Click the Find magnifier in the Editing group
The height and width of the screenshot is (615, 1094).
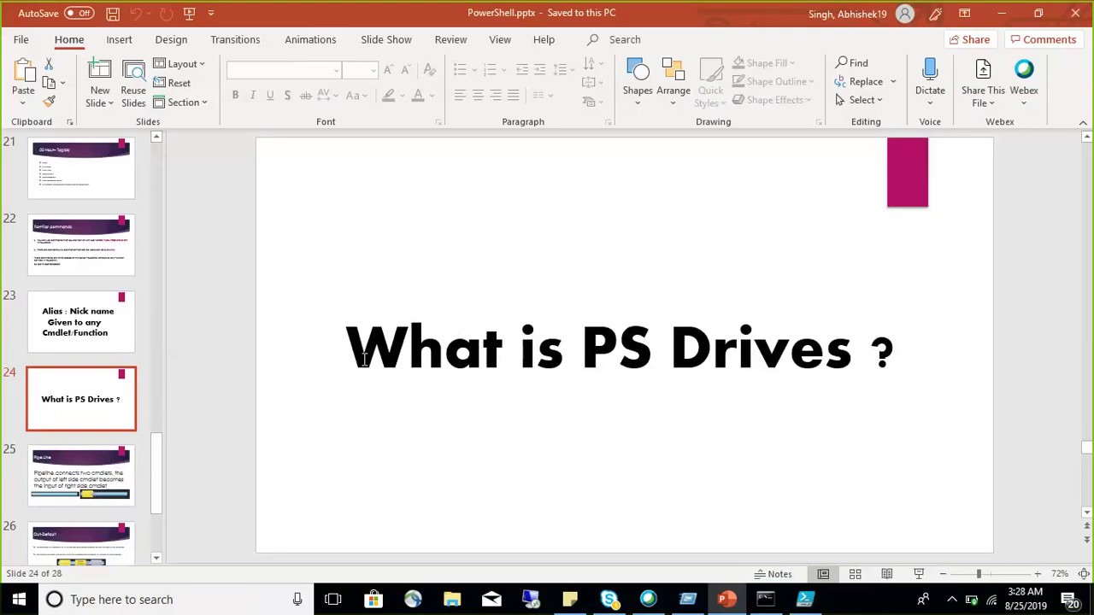click(852, 62)
